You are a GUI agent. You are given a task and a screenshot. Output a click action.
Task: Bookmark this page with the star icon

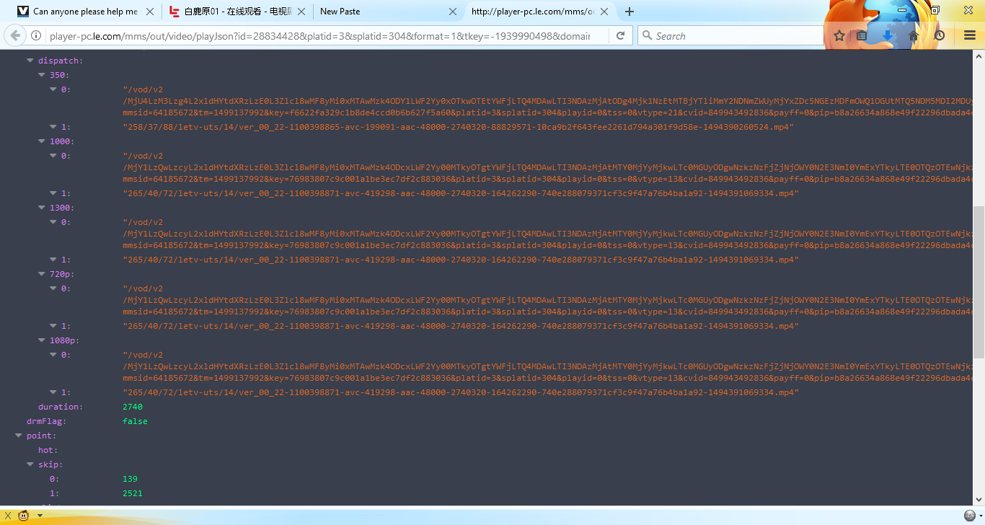(x=839, y=35)
